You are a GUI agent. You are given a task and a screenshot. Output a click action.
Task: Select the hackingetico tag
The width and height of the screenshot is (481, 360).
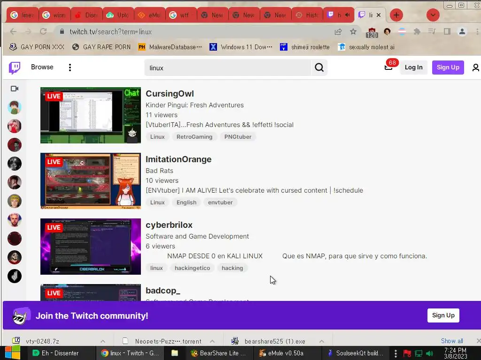click(192, 268)
